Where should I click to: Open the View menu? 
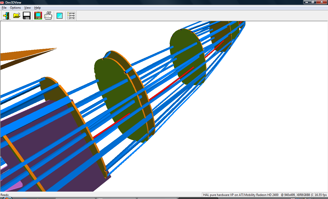point(27,8)
